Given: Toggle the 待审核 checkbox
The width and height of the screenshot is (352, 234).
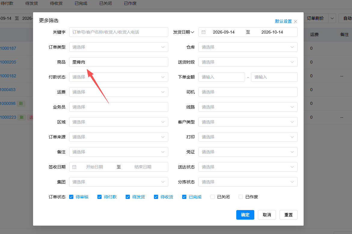Looking at the screenshot, I should click(x=71, y=197).
